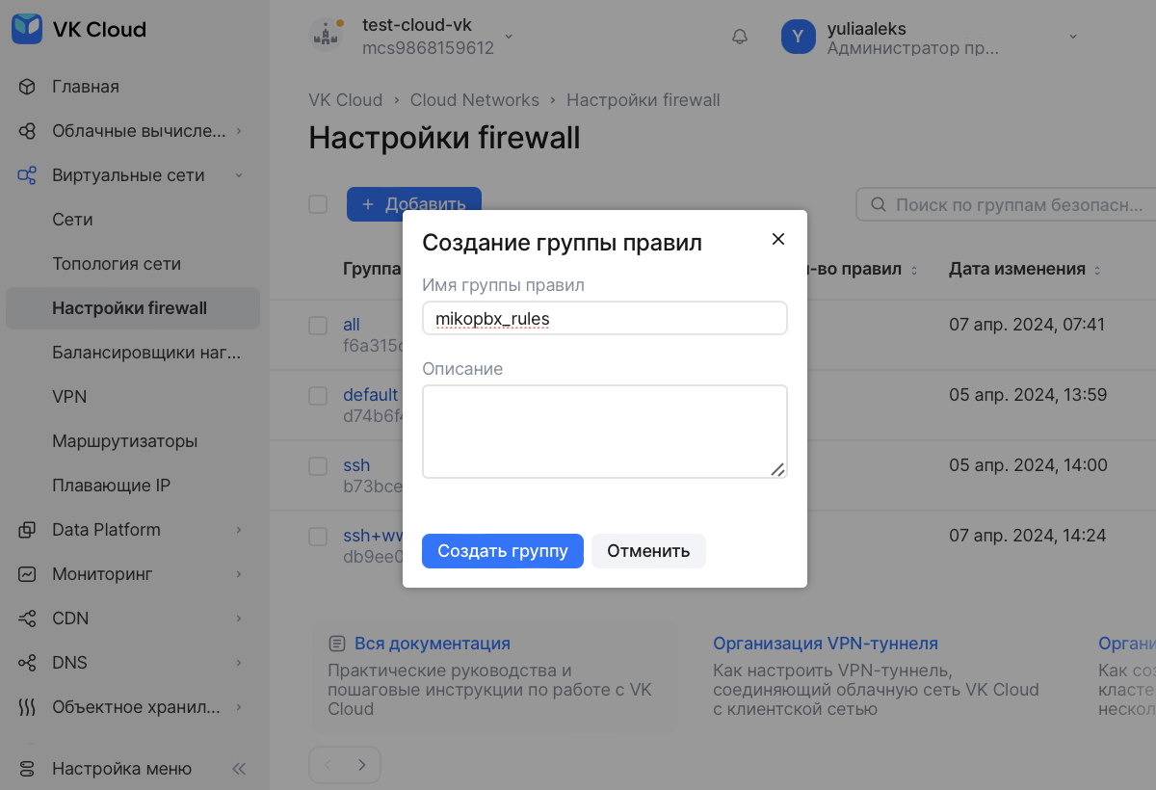The width and height of the screenshot is (1156, 790).
Task: Toggle the select-all checkbox above the table
Action: 318,204
